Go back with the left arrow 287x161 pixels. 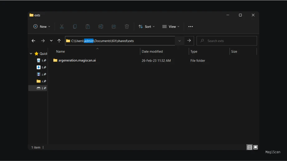coord(33,41)
